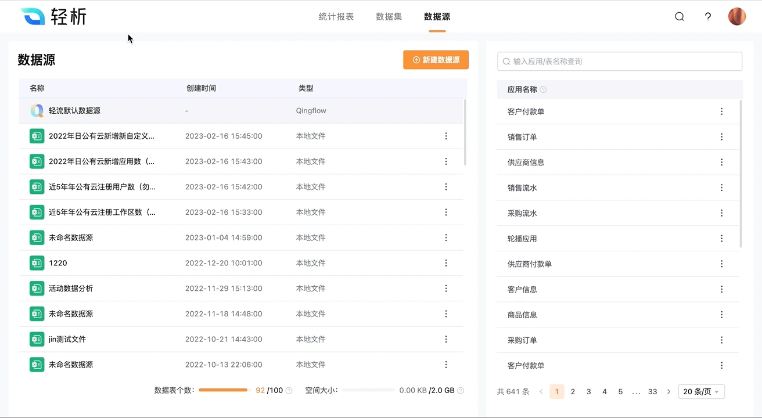762x418 pixels.
Task: Open more menu for 轮播应用 app
Action: pos(722,239)
